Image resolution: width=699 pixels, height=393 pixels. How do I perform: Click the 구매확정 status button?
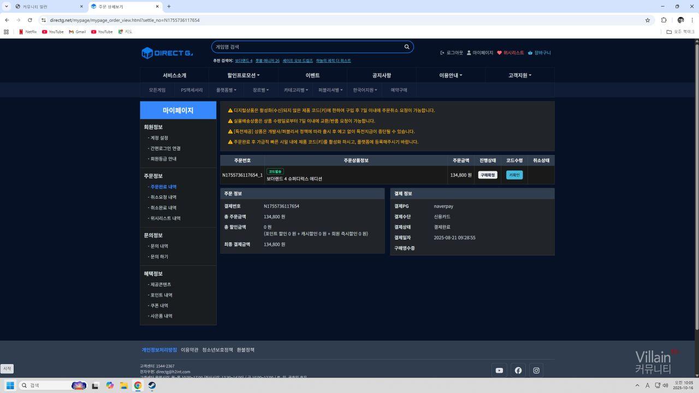point(488,175)
